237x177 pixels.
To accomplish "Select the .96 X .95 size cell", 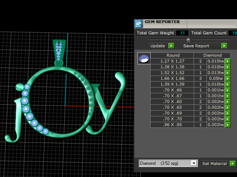I will [172, 125].
